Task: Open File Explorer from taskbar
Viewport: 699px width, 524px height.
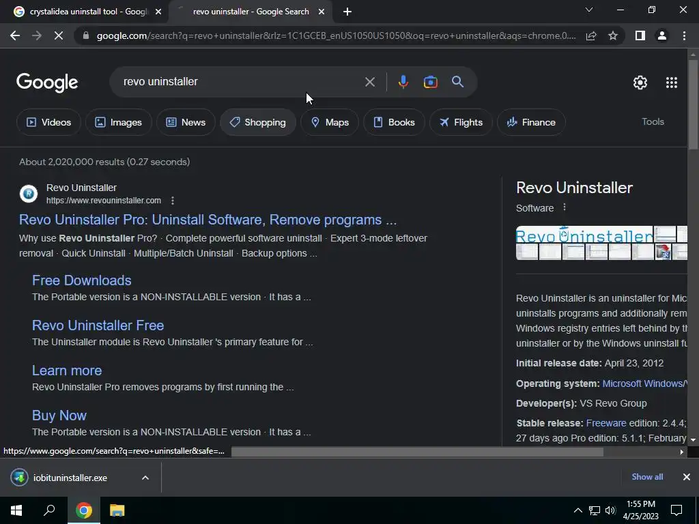Action: coord(117,510)
